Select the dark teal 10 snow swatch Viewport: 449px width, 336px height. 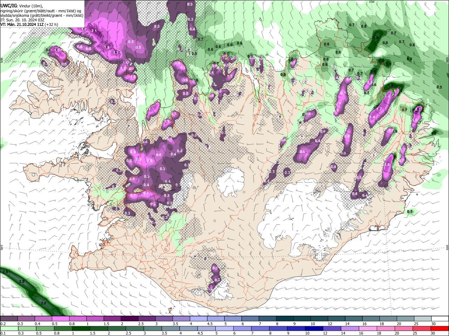[x=319, y=319]
